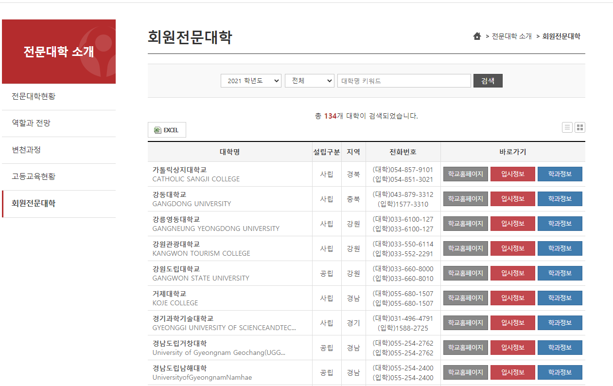This screenshot has width=613, height=386.
Task: Select the KANGWON TOURISM COLLEGE text
Action: tap(201, 253)
